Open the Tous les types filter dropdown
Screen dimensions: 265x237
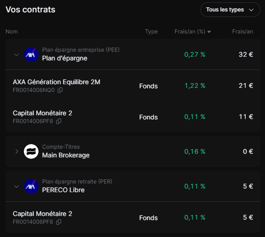(x=230, y=10)
